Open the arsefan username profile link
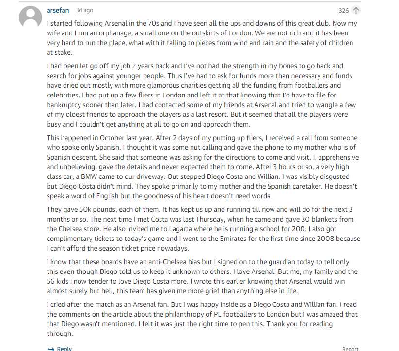The width and height of the screenshot is (399, 351). [x=58, y=10]
